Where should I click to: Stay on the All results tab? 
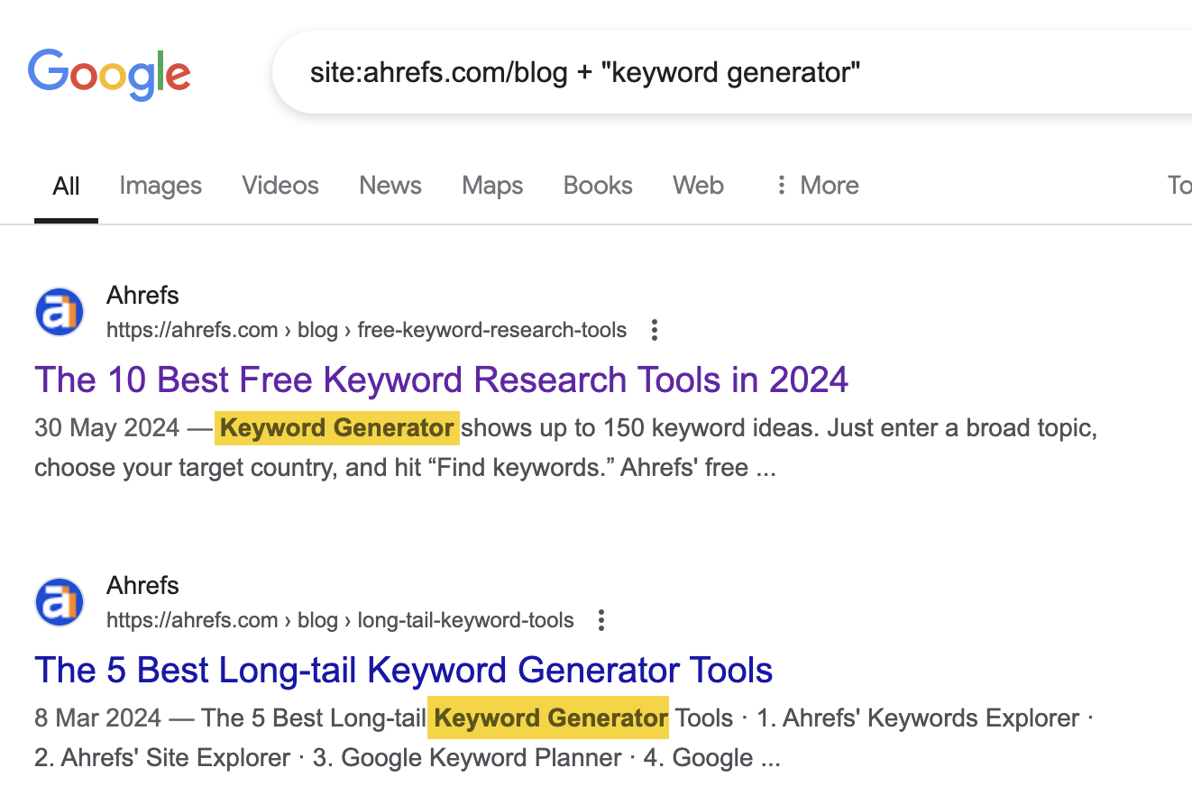pos(65,185)
